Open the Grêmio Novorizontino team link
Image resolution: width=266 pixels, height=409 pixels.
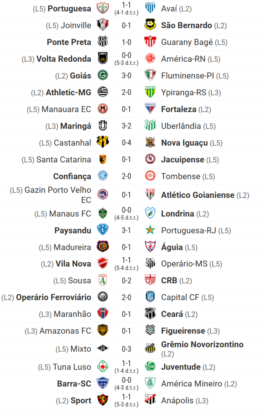point(202,344)
